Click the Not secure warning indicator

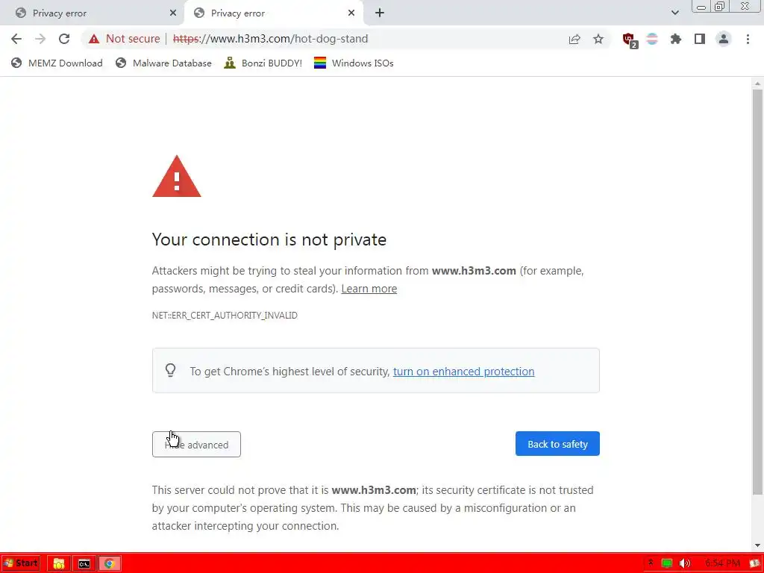pyautogui.click(x=125, y=39)
